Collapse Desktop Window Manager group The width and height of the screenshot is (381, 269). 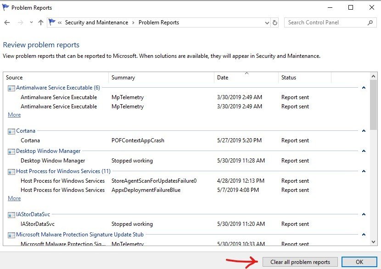[364, 151]
